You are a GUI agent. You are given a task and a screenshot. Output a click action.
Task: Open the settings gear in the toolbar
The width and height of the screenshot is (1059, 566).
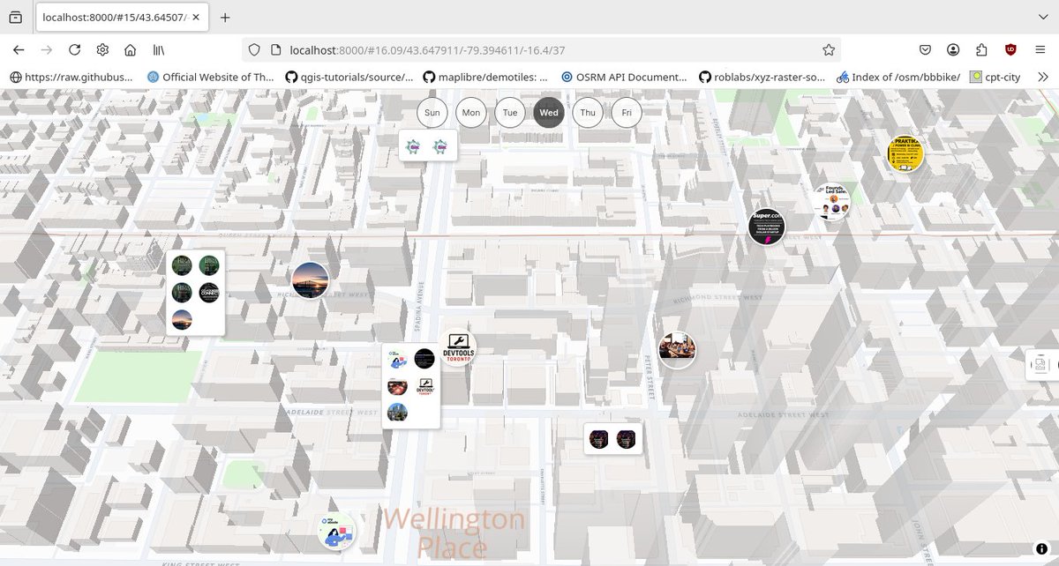point(102,50)
